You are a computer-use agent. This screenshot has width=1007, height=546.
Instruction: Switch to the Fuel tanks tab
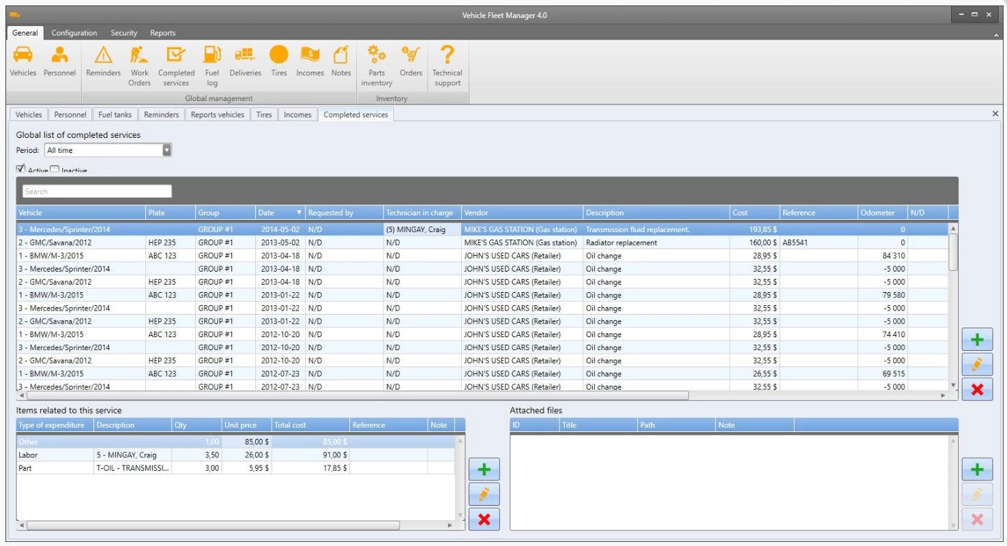click(114, 114)
